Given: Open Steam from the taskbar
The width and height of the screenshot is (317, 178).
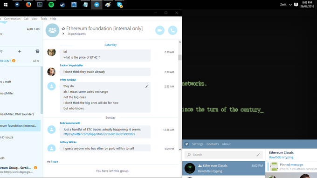Looking at the screenshot, I should [62, 5].
